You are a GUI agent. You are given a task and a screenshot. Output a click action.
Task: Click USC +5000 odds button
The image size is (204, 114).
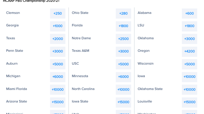pos(123,64)
